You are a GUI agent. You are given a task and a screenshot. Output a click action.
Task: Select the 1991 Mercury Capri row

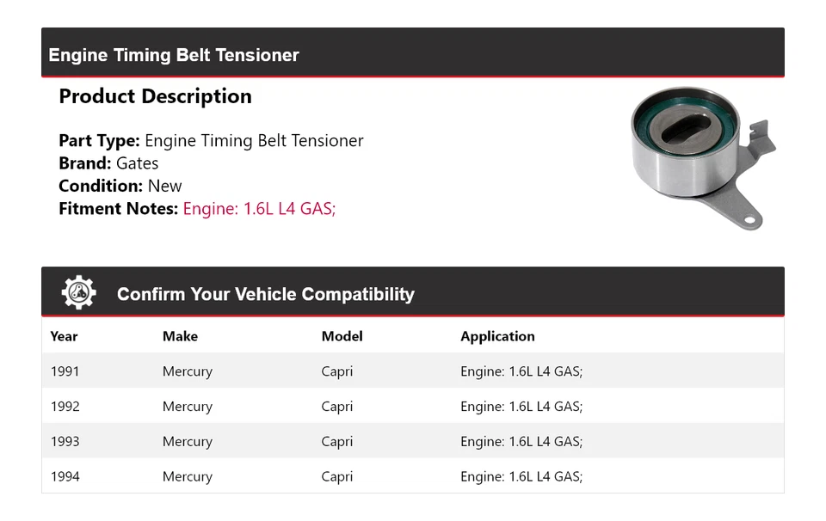tap(412, 371)
